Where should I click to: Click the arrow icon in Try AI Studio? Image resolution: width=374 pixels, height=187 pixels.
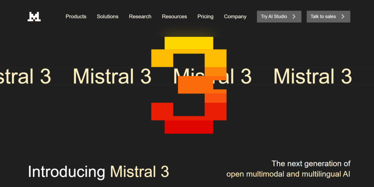[x=294, y=16]
